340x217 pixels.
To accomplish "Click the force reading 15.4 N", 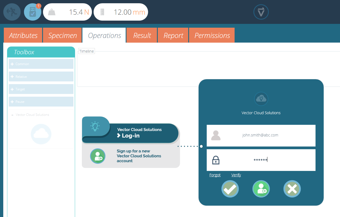I will (67, 12).
